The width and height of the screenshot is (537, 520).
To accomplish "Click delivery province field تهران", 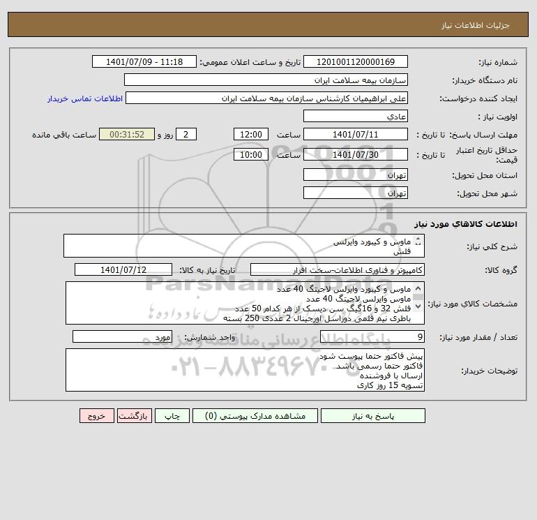I will click(356, 174).
